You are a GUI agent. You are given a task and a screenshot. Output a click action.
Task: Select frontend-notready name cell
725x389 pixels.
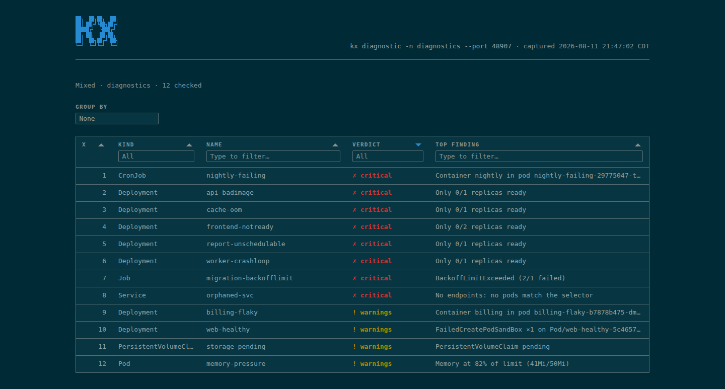[x=240, y=227]
